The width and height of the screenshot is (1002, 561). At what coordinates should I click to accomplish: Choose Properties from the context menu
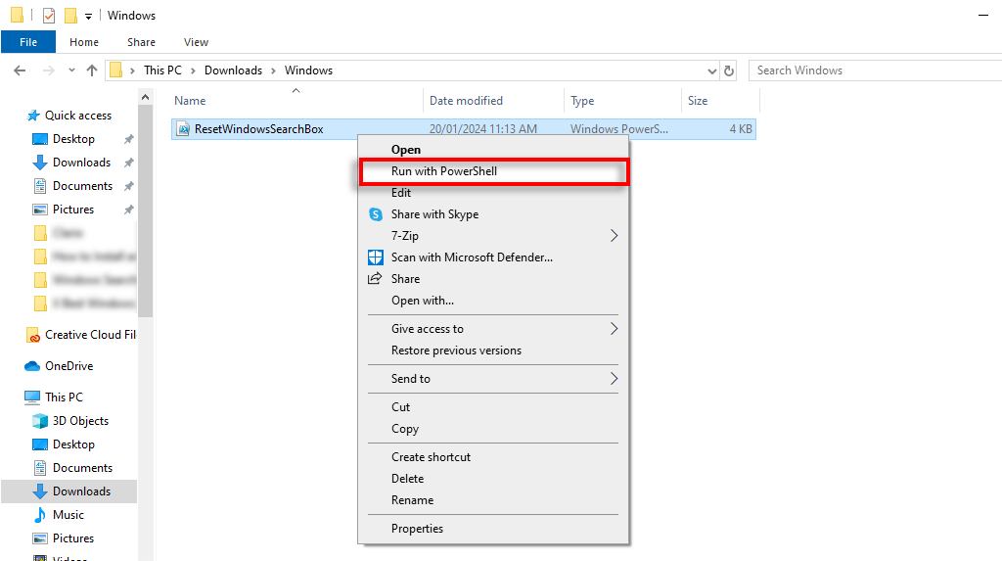pyautogui.click(x=417, y=529)
